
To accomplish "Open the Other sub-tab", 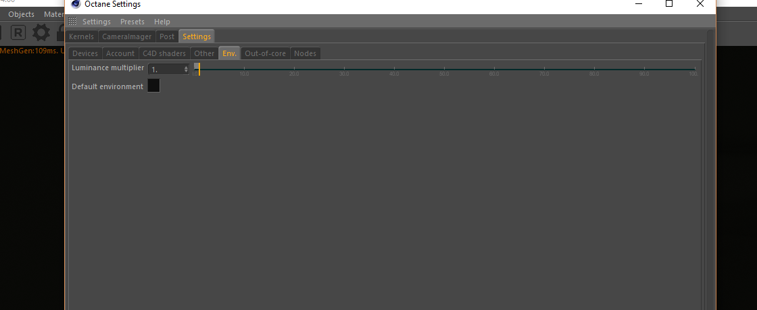I will pos(204,53).
